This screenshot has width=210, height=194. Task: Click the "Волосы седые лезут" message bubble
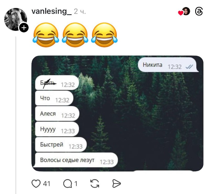[76, 160]
